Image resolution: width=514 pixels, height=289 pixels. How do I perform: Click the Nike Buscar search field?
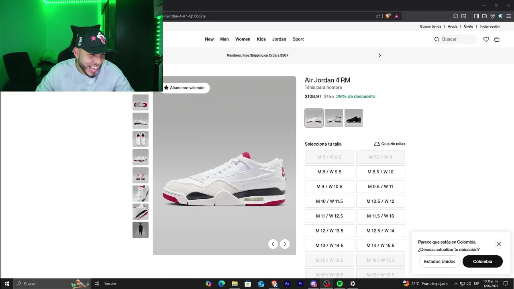click(454, 39)
